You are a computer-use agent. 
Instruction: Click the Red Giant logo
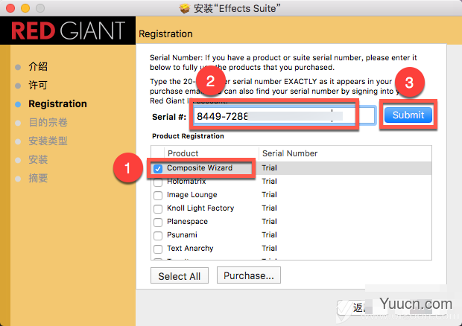(x=69, y=31)
